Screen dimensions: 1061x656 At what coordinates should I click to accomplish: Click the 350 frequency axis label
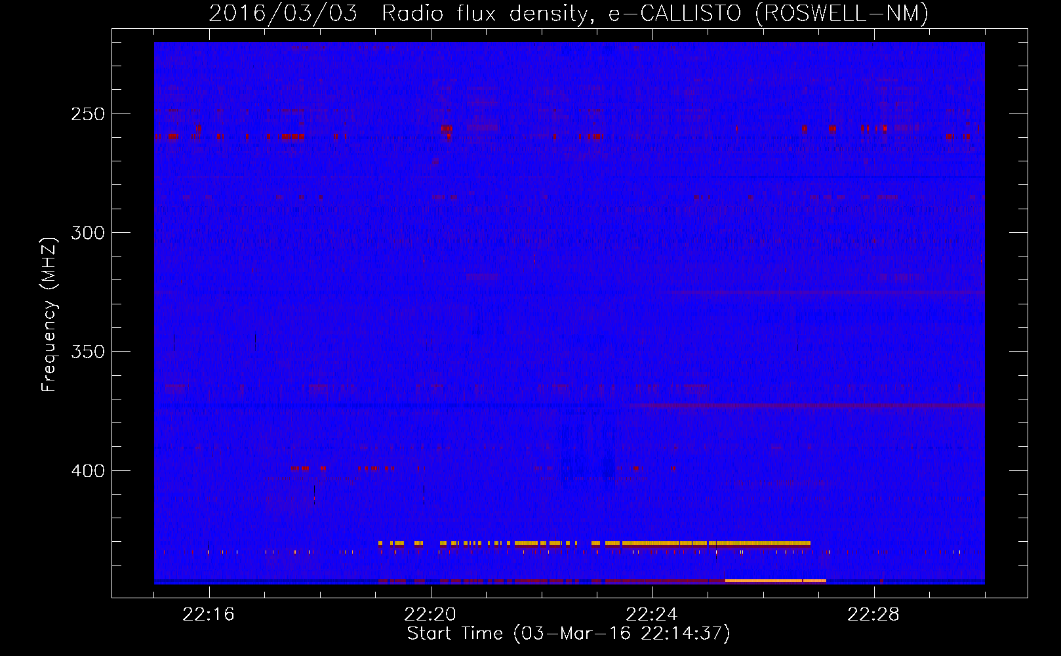point(88,352)
